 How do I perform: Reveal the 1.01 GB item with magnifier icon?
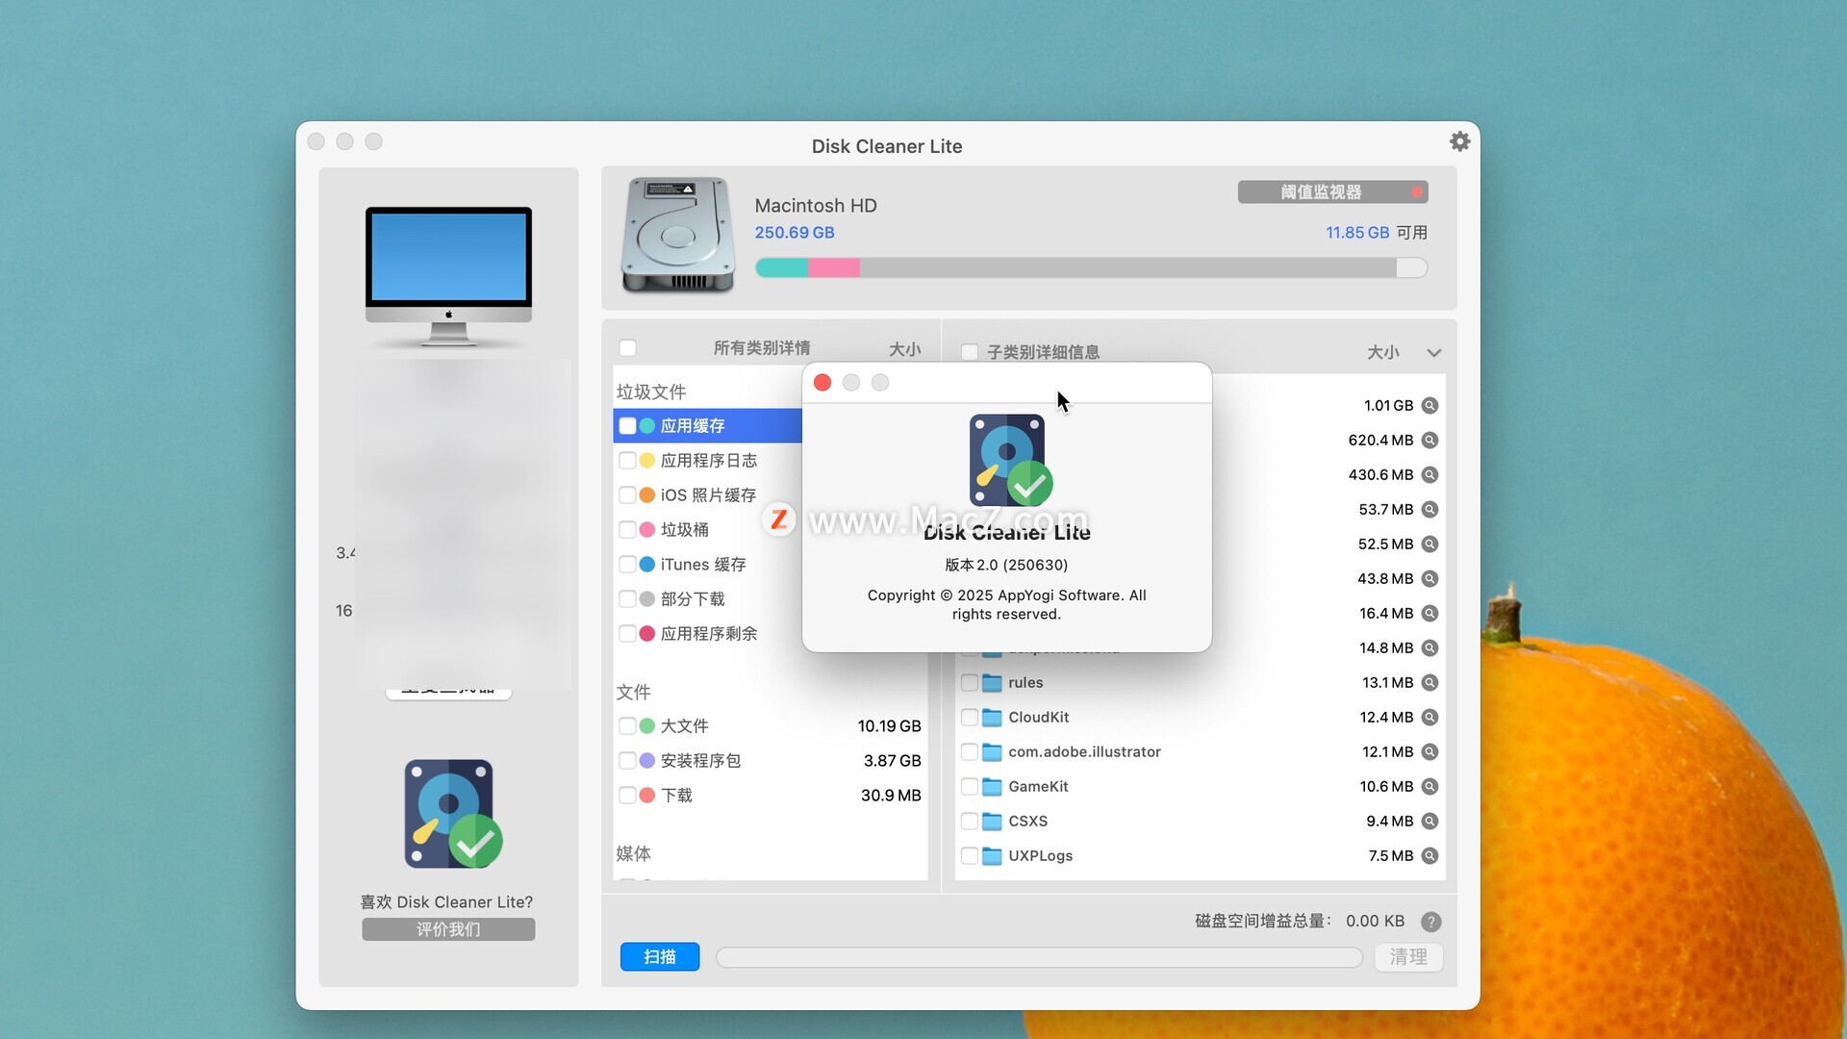[x=1430, y=406]
